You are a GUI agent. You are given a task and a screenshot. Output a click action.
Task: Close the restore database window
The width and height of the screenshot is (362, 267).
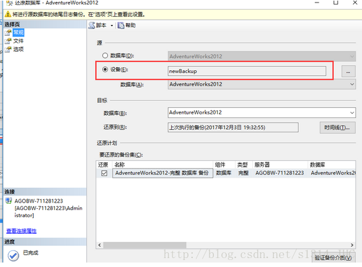click(x=355, y=3)
